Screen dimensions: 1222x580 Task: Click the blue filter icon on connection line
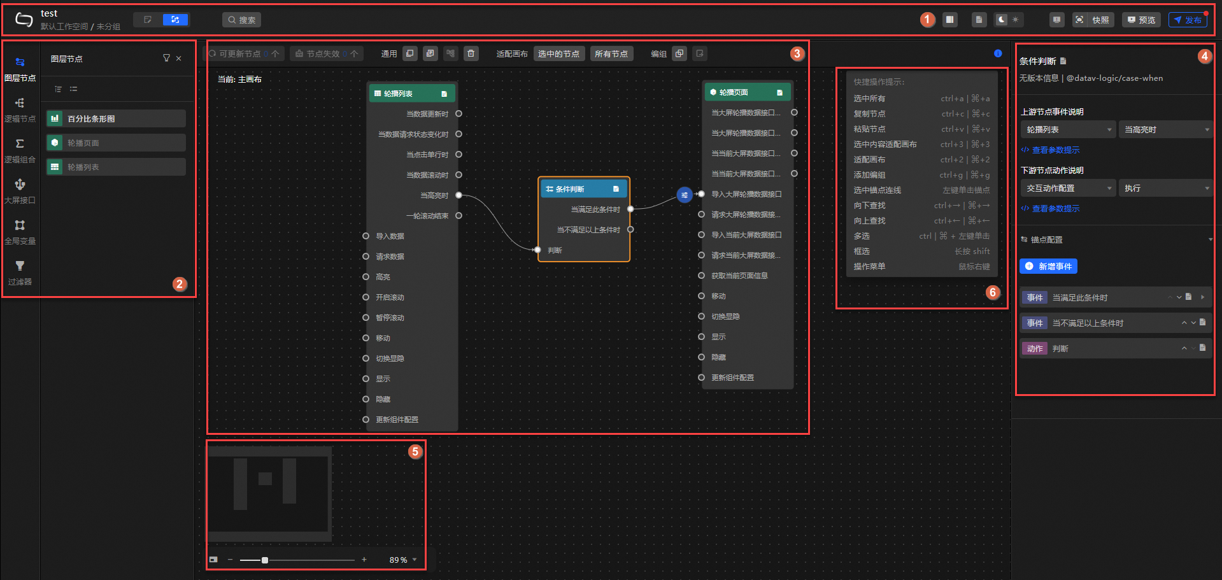[685, 195]
